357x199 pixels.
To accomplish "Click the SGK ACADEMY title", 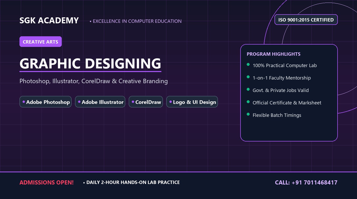I will [49, 20].
